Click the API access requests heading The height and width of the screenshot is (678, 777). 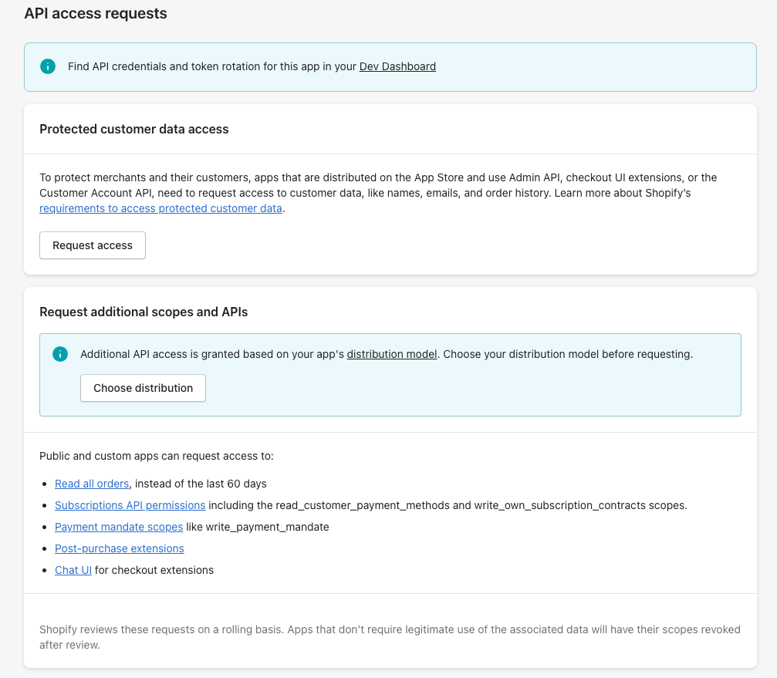tap(96, 13)
